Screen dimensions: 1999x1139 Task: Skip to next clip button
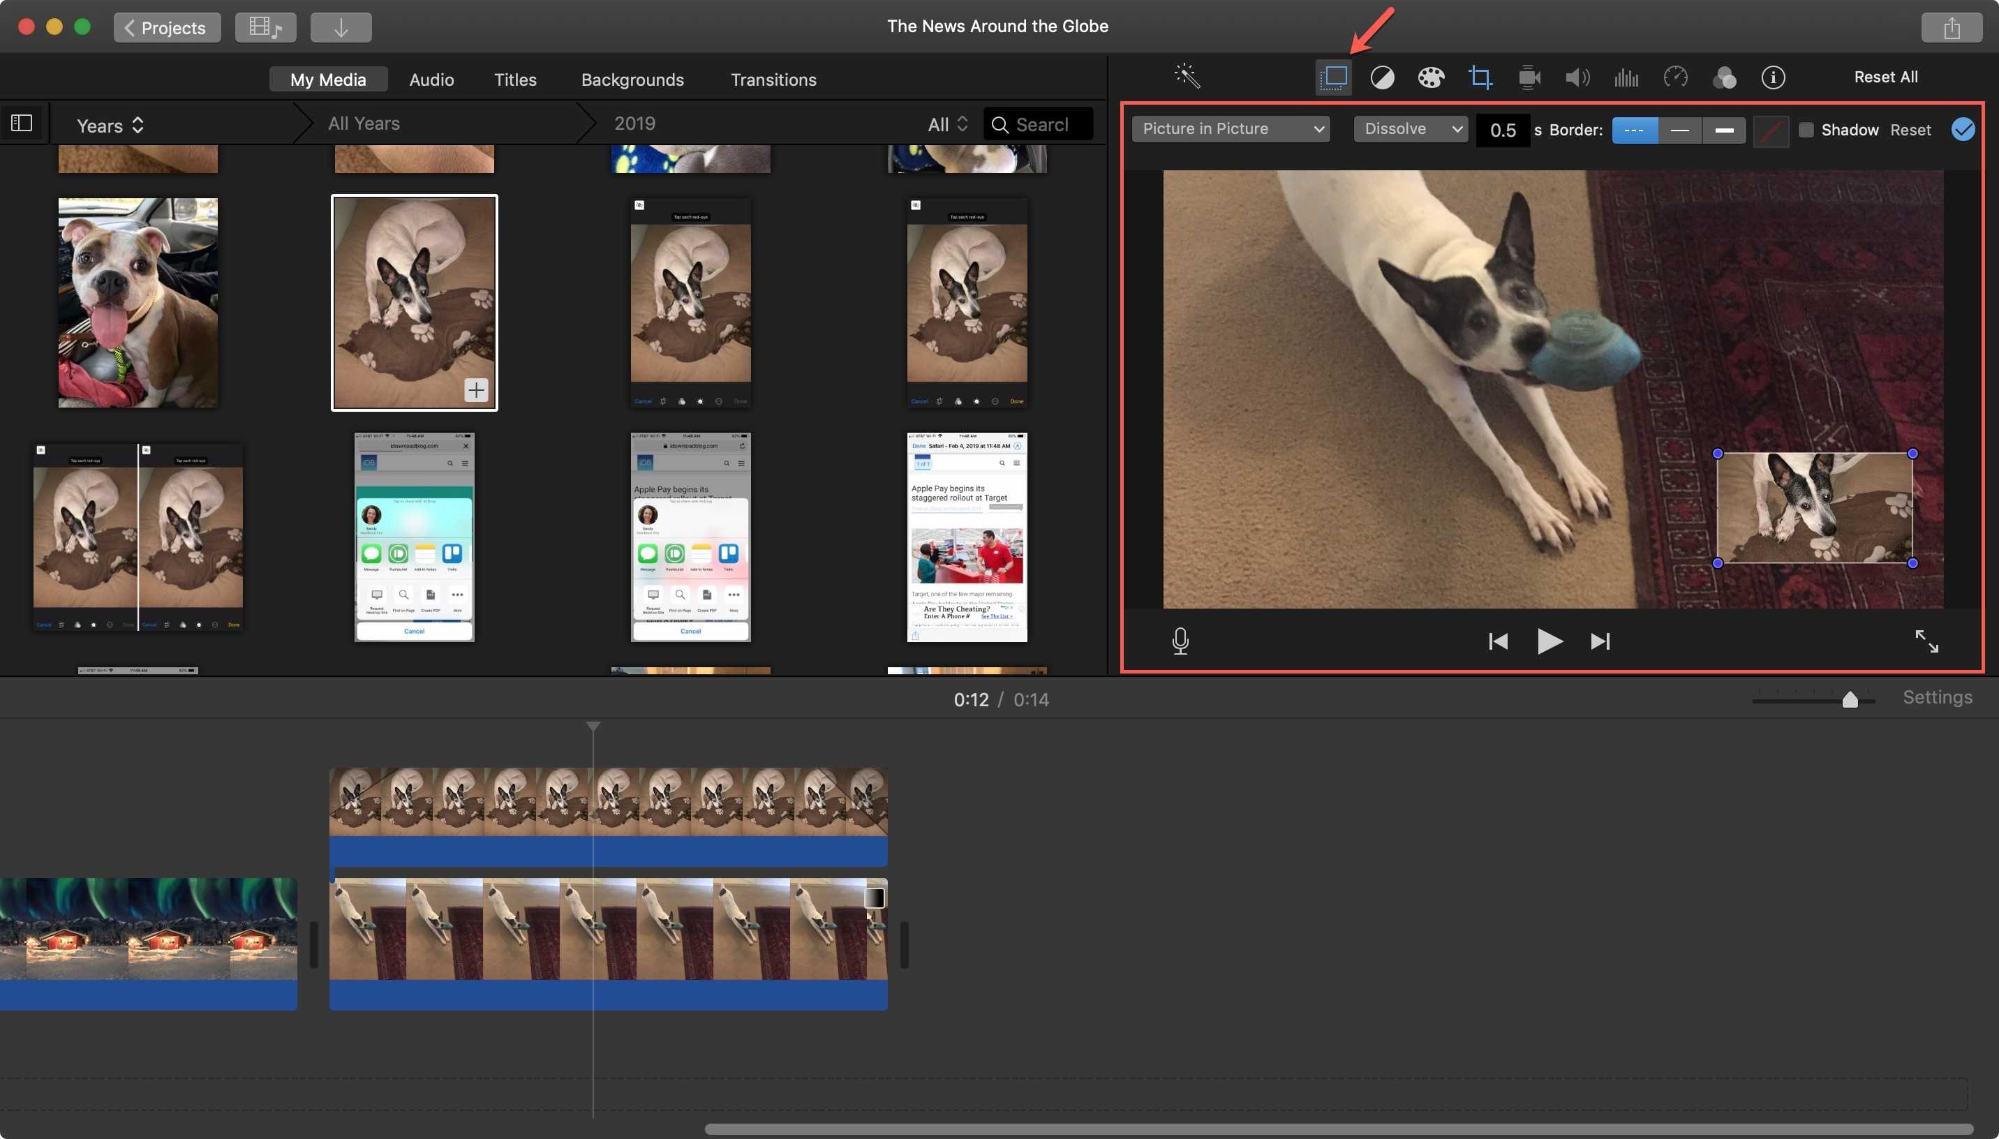click(x=1600, y=641)
